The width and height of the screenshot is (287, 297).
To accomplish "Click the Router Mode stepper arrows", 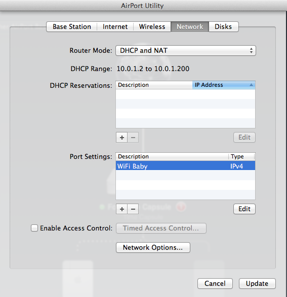I will (251, 51).
